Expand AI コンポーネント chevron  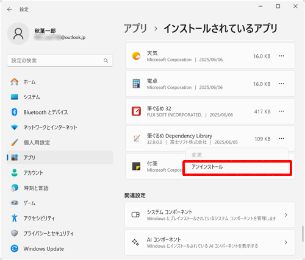tap(286, 242)
